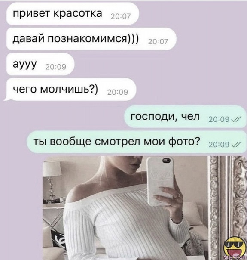
Task: Click the 20:07 timestamp on 'давай познакомимся'
Action: coord(158,42)
